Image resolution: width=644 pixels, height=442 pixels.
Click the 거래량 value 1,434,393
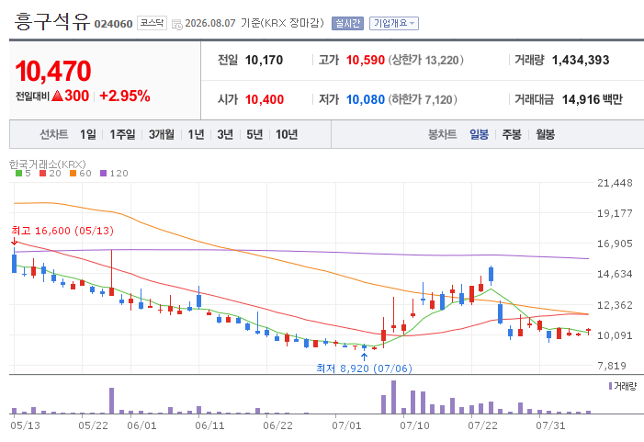pyautogui.click(x=581, y=60)
